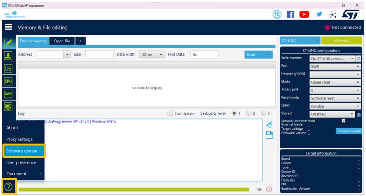This screenshot has height=196, width=366.
Task: Open the SWV viewer icon
Action: (x=8, y=94)
